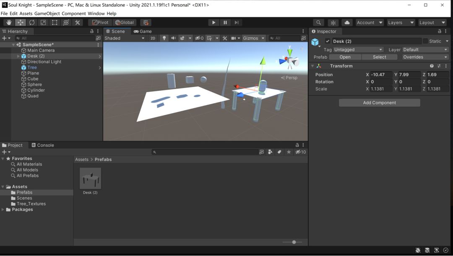Click the prefab Select button
This screenshot has height=256, width=453.
coord(379,57)
